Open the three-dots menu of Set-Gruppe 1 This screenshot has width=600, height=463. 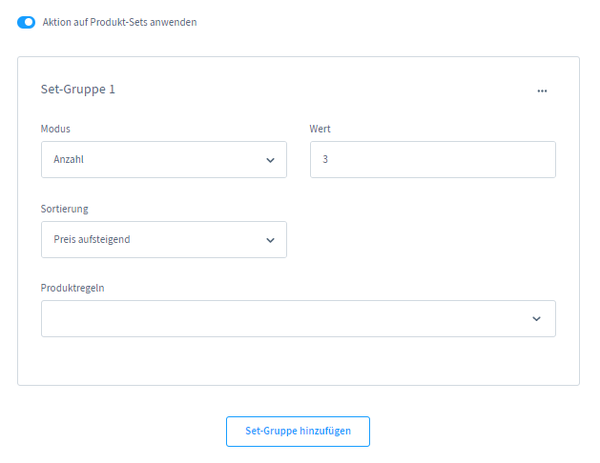pyautogui.click(x=542, y=91)
